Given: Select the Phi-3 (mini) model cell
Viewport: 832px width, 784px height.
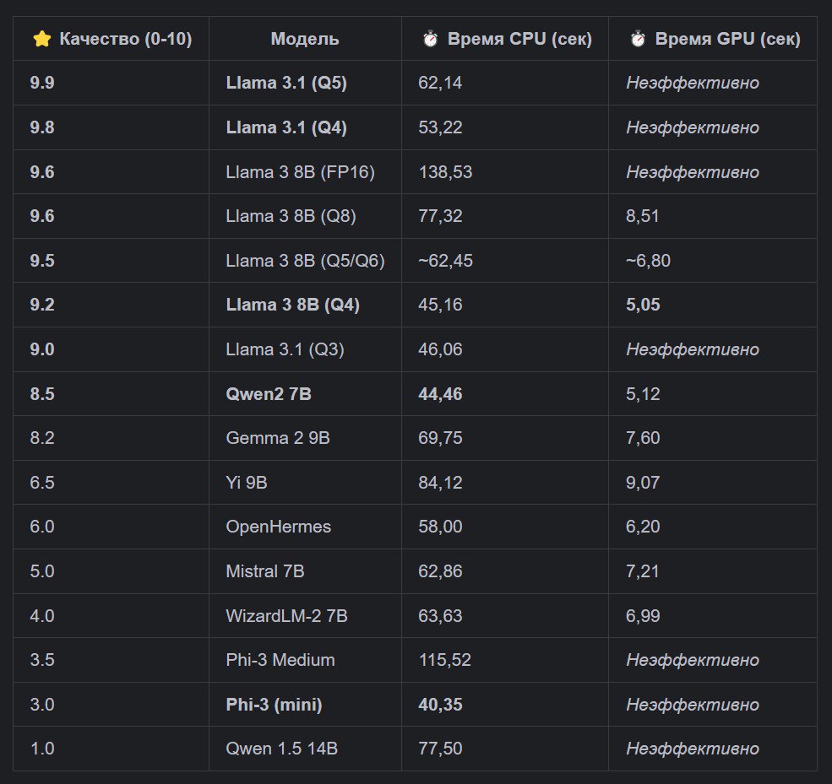Looking at the screenshot, I should pos(274,705).
